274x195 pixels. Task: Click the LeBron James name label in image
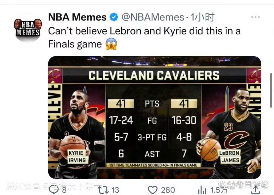[x=229, y=157]
